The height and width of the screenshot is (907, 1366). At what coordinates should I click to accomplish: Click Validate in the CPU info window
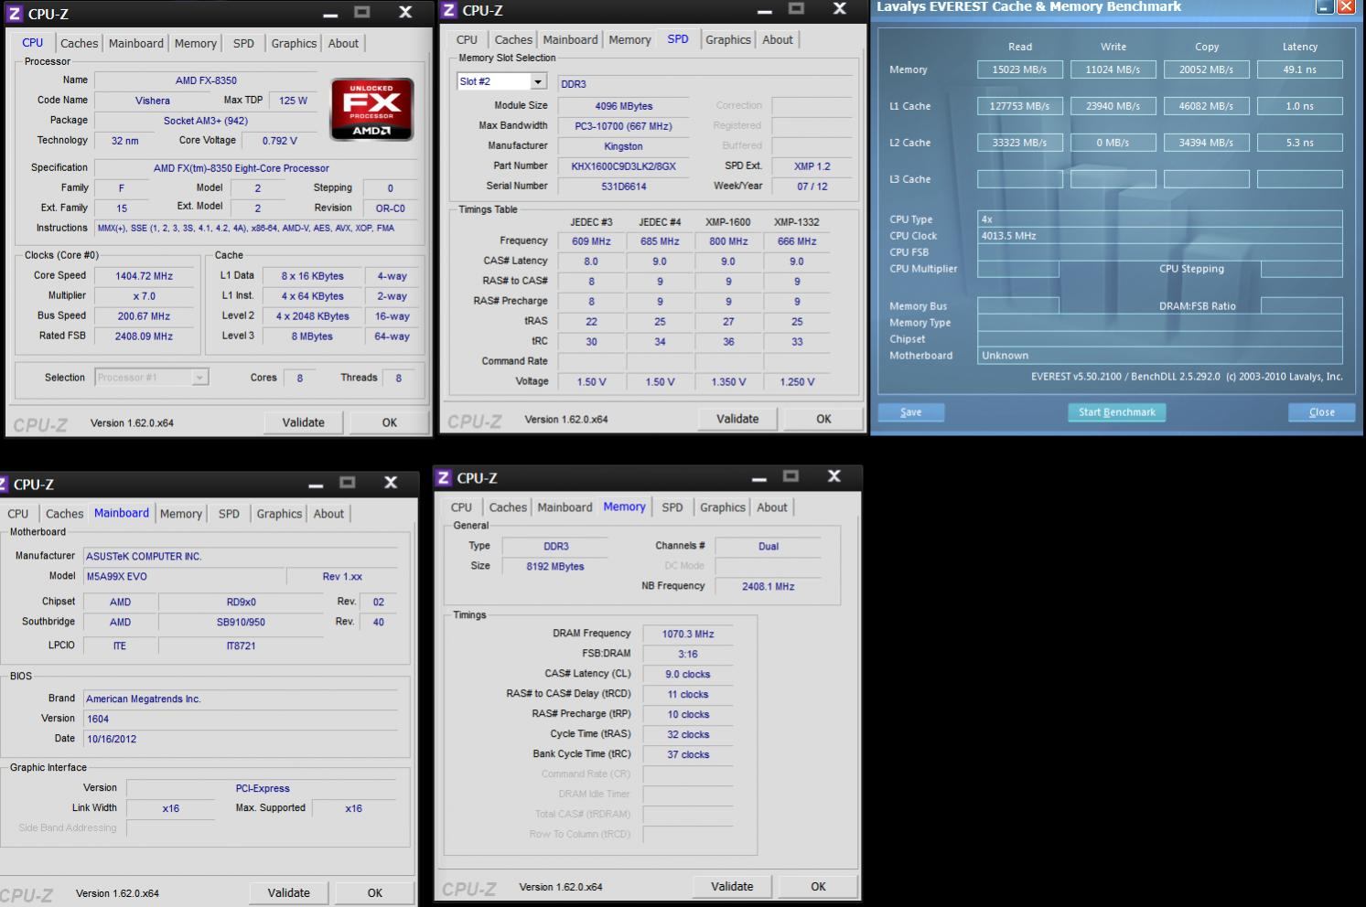pos(303,422)
